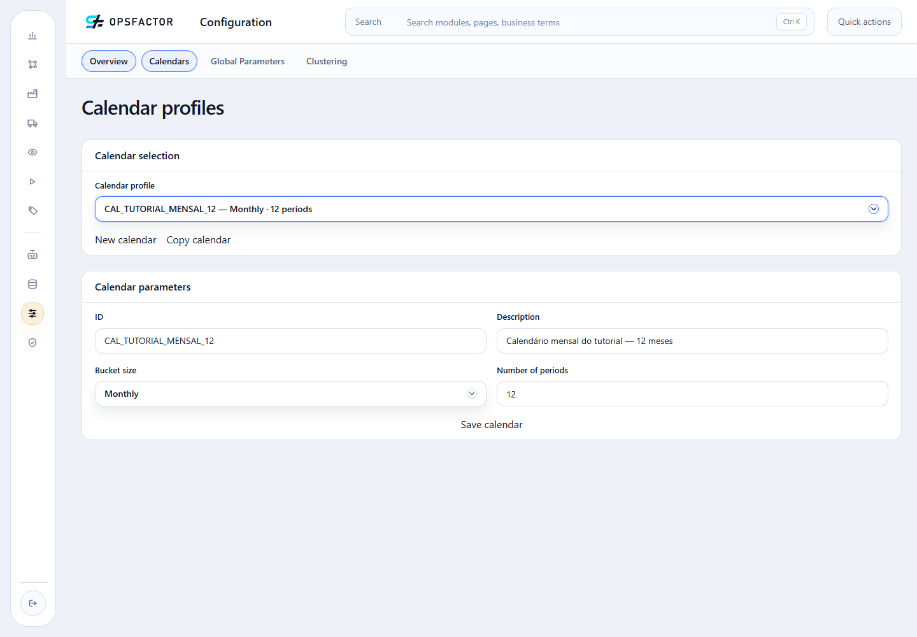Screen dimensions: 917x637
Task: Open the eye visibility sidebar icon
Action: pos(32,152)
